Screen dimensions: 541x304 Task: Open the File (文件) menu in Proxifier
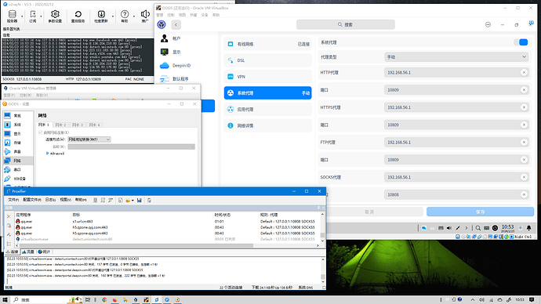13,200
